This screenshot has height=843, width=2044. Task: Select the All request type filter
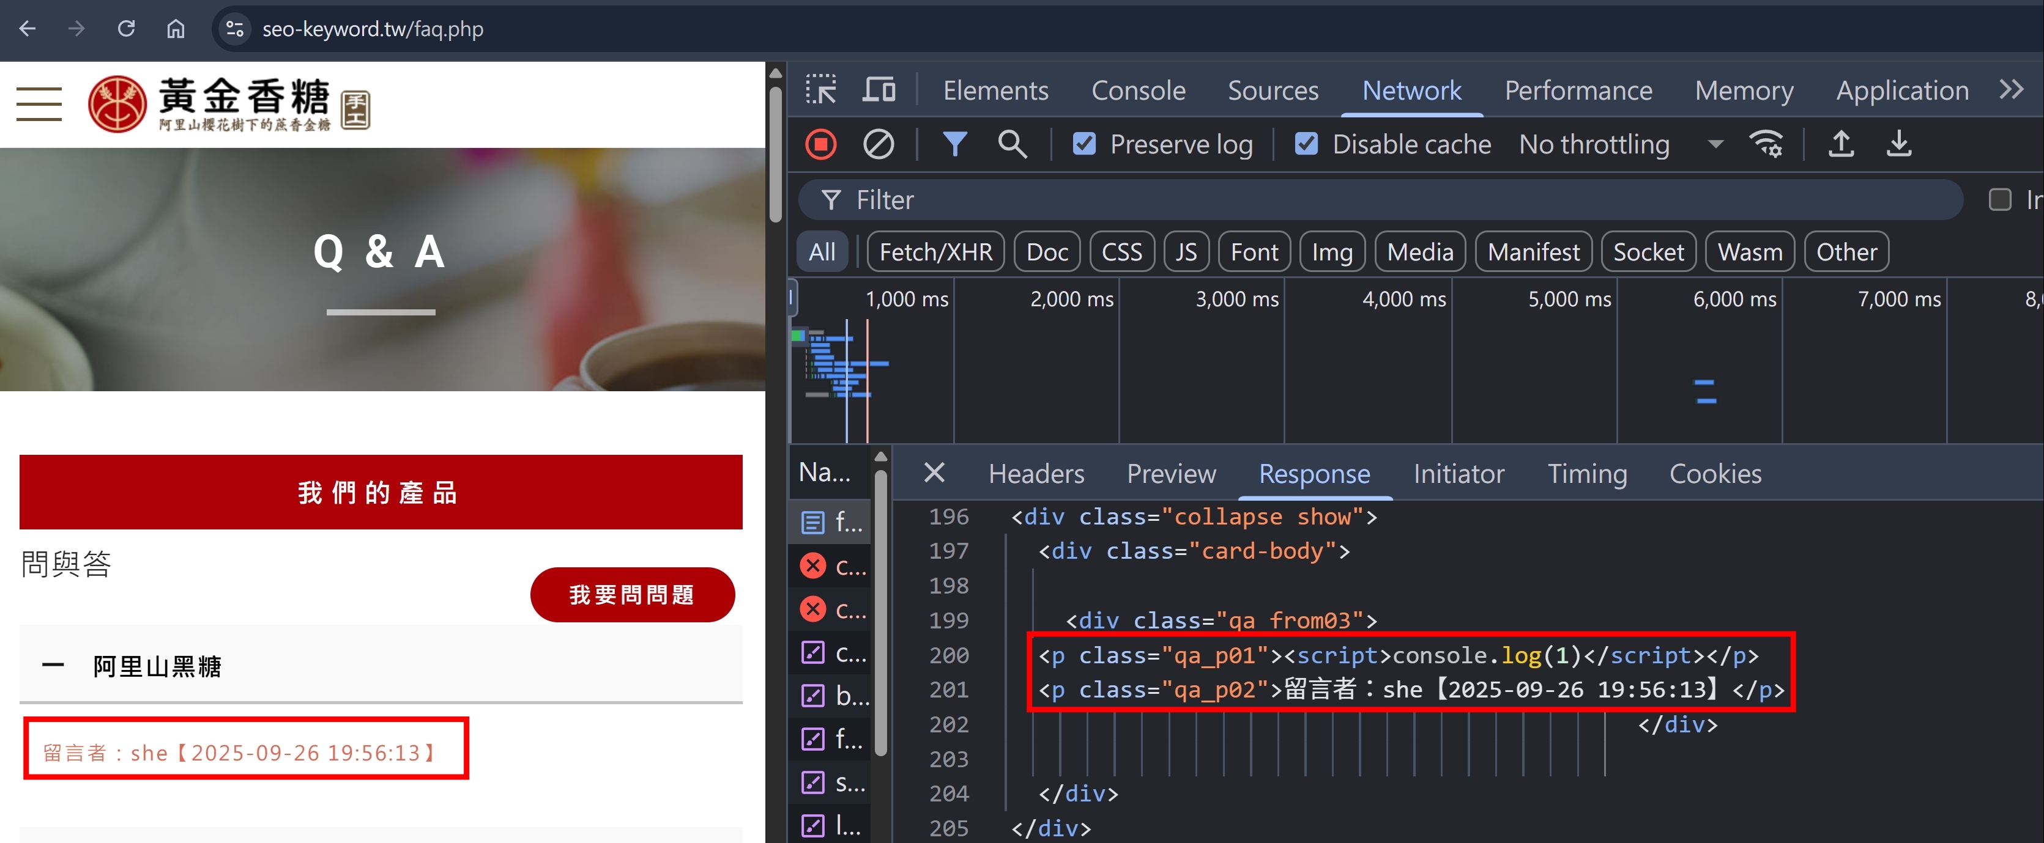822,251
